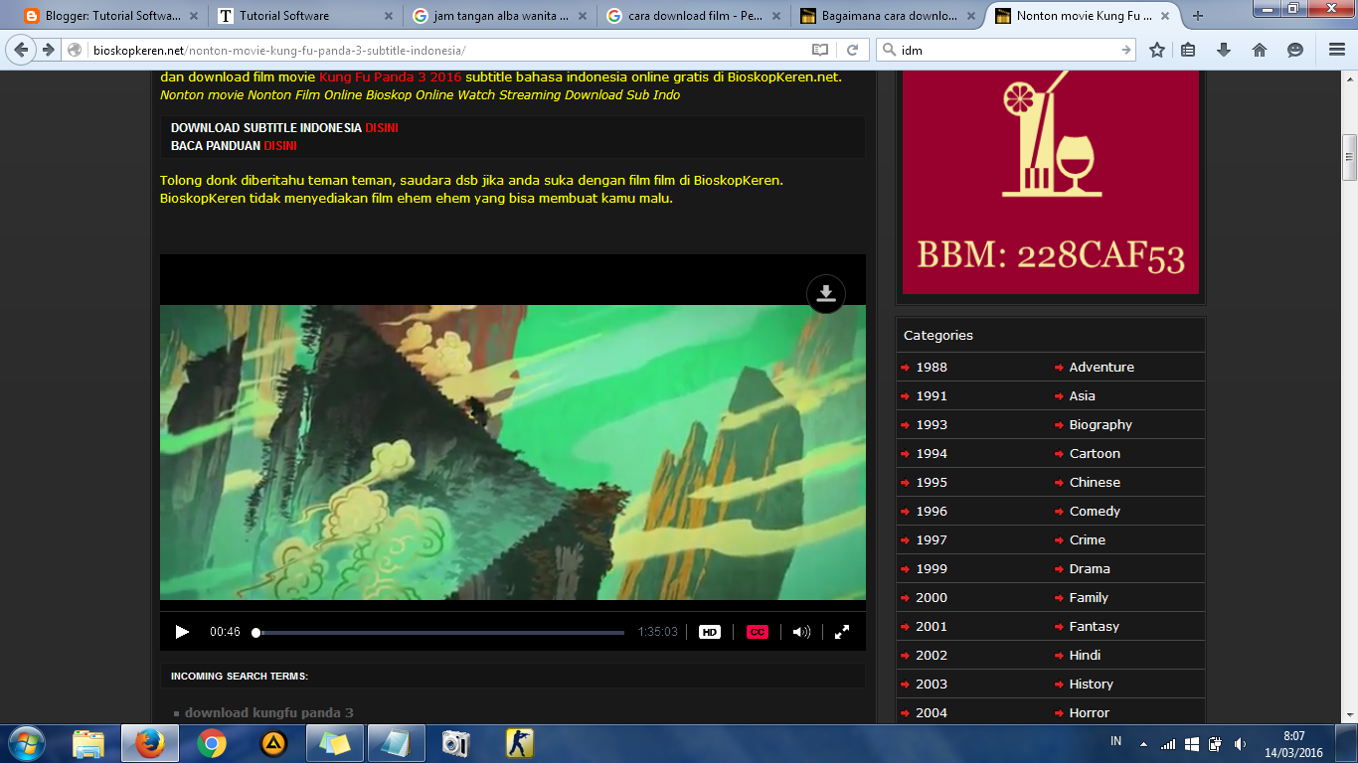Play the Kung Fu Panda 3 video
1358x763 pixels.
(x=182, y=632)
